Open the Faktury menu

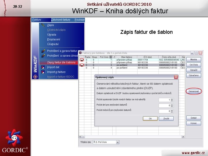[x=37, y=20]
